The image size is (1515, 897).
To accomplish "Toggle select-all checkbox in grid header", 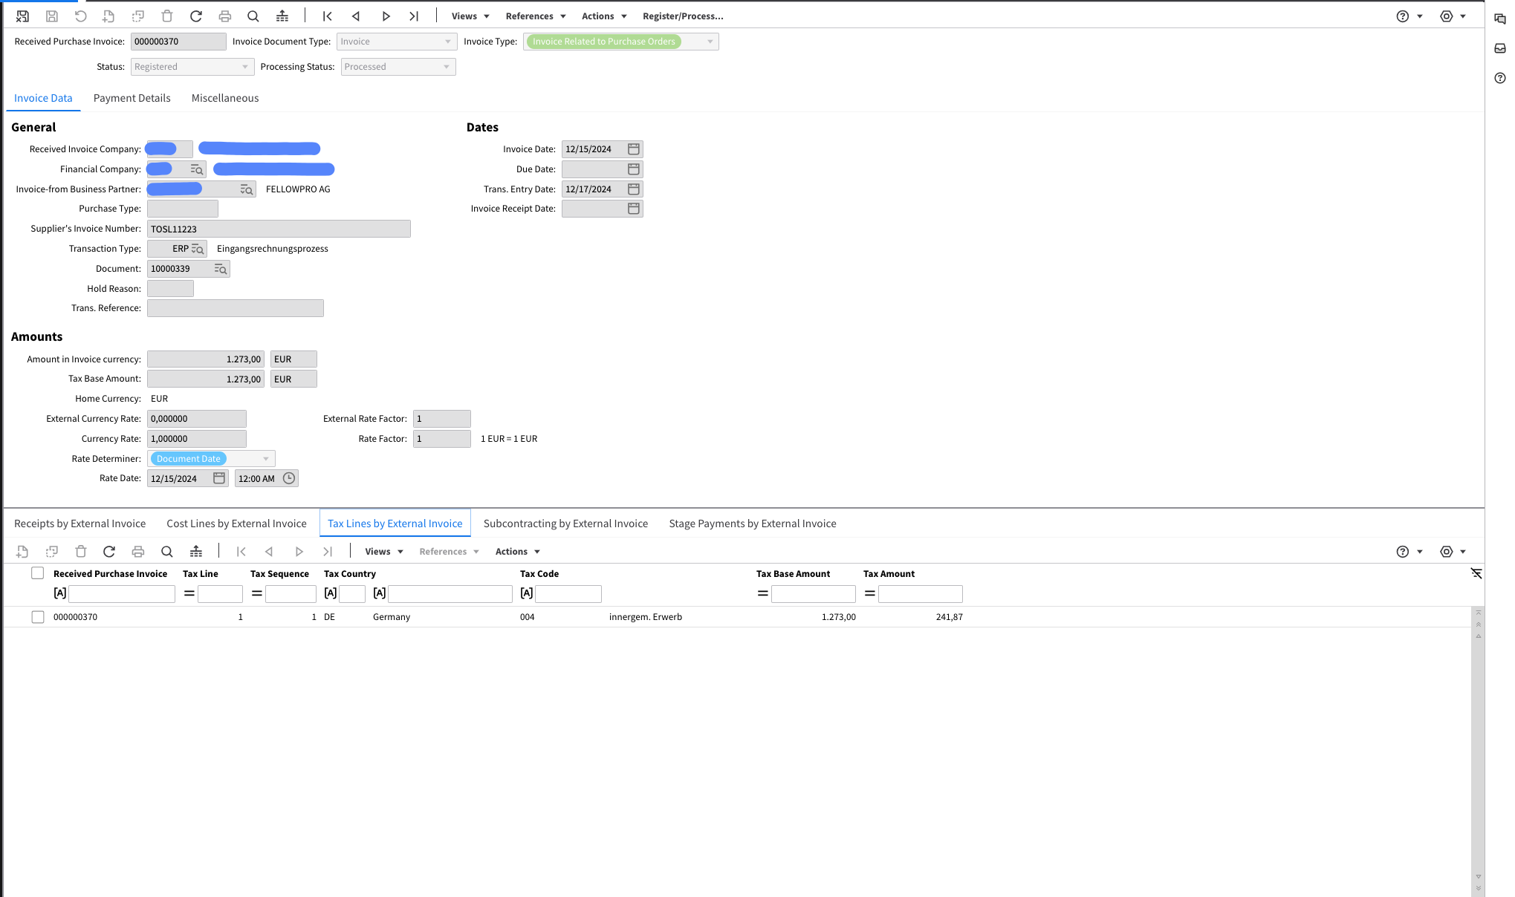I will (38, 573).
